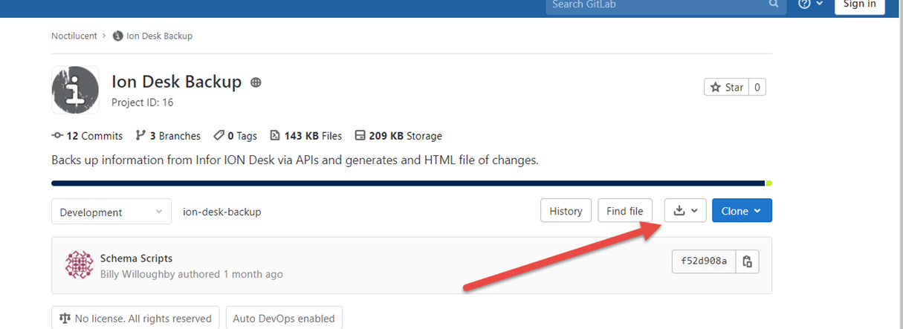This screenshot has height=329, width=903.
Task: Open the Noctilucent breadcrumb link
Action: click(x=74, y=36)
